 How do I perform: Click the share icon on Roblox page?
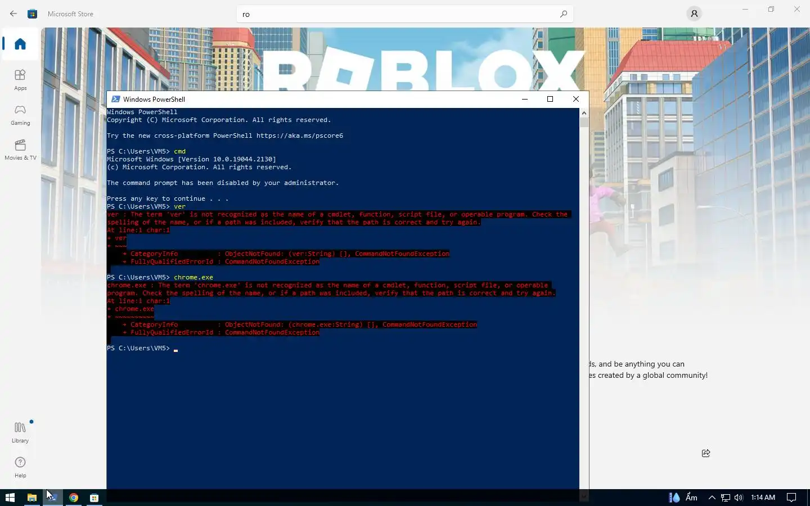[x=706, y=453]
